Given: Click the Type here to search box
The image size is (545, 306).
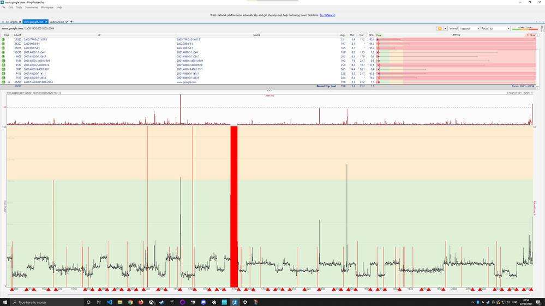Looking at the screenshot, I should 46,302.
